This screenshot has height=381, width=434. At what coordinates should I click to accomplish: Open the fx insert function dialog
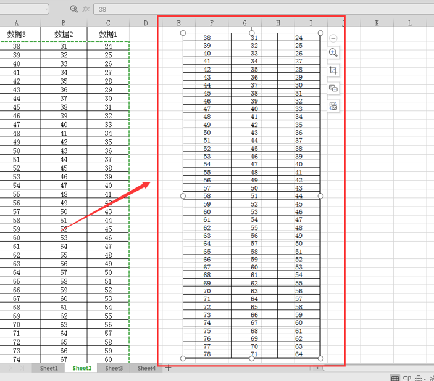pyautogui.click(x=86, y=9)
